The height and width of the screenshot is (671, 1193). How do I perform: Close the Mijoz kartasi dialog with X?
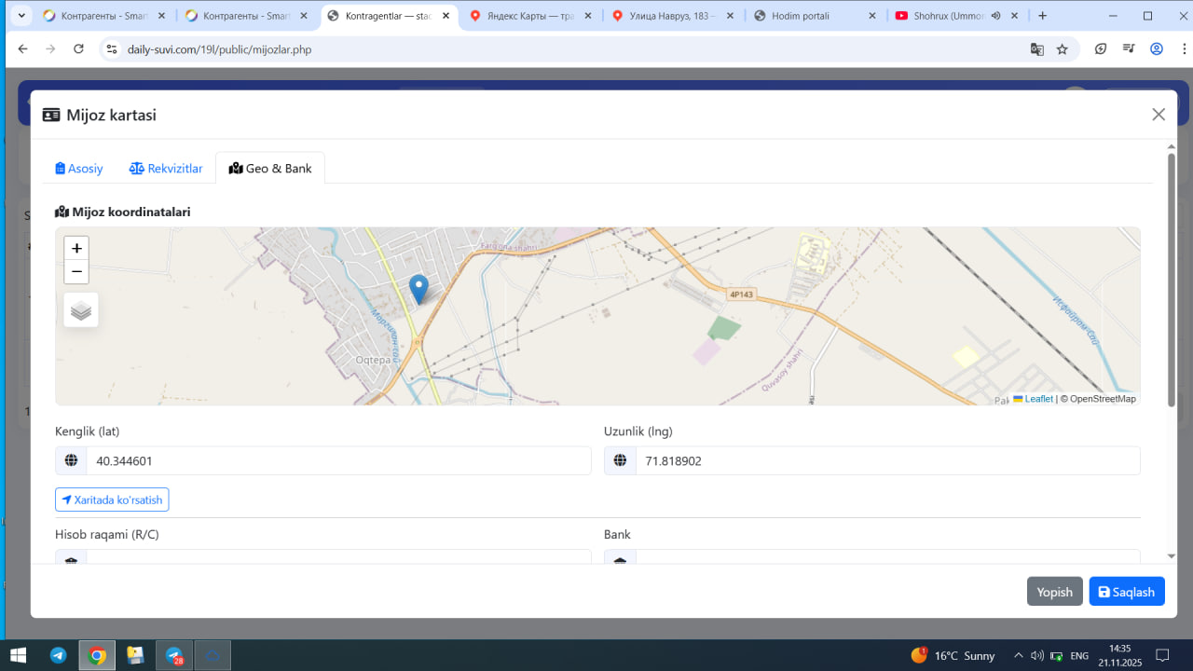(1159, 115)
